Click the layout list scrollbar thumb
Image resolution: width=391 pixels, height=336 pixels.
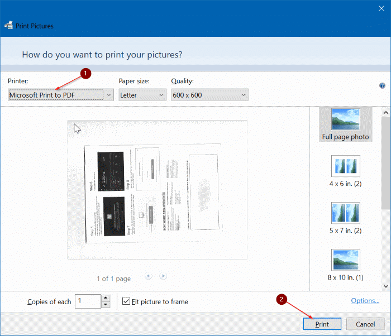[386, 164]
